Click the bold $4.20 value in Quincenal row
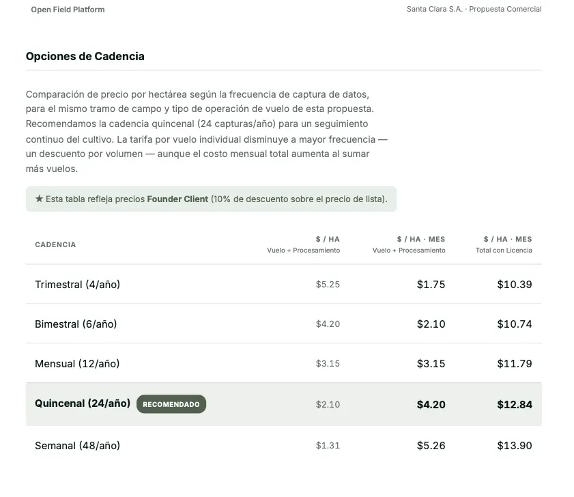This screenshot has height=497, width=574. [x=431, y=404]
